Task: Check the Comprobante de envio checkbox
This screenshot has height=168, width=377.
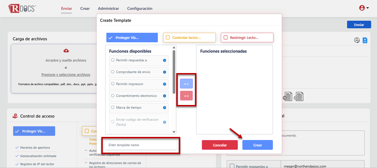Action: click(113, 72)
